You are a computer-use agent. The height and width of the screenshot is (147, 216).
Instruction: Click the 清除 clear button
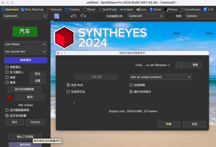(x=195, y=65)
